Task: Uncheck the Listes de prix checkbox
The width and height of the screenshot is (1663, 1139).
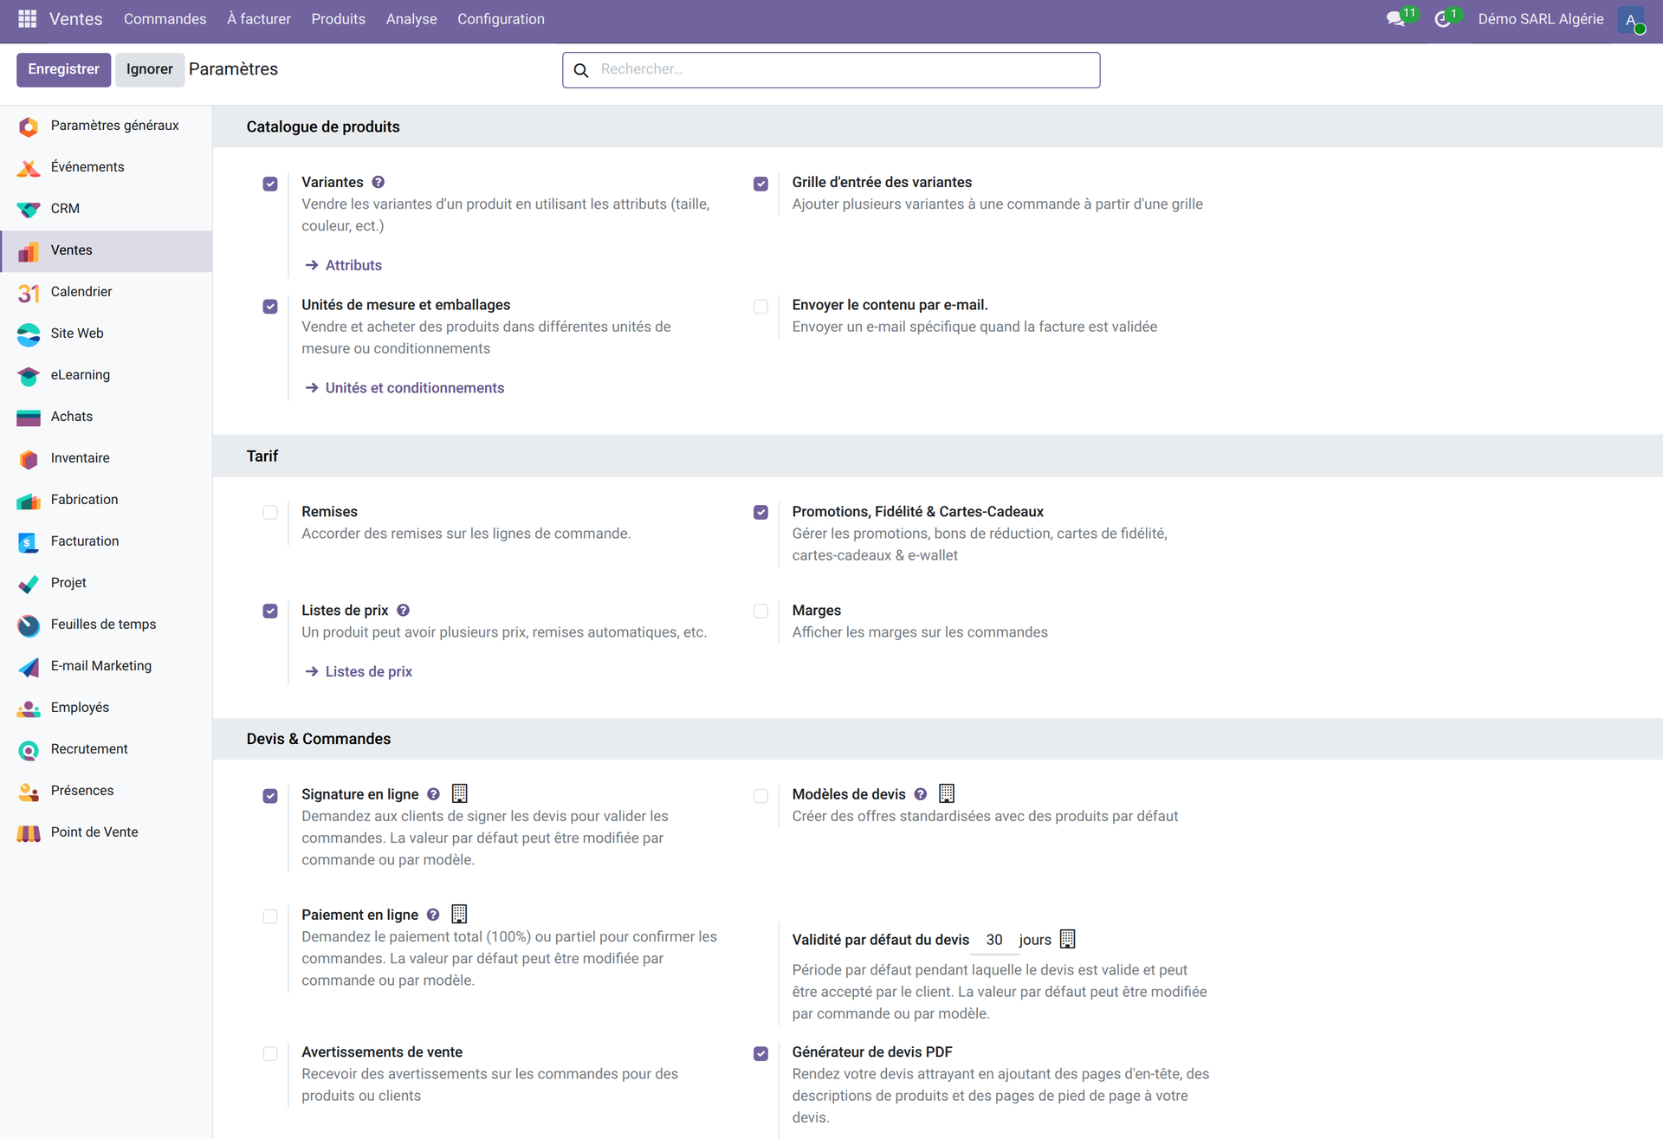Action: [270, 612]
